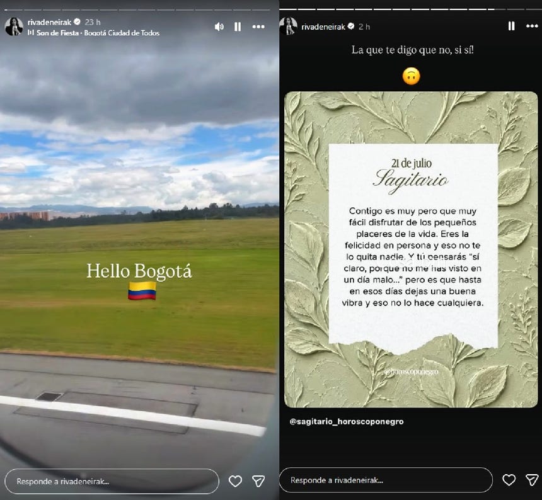Share the left story via send icon
The height and width of the screenshot is (500, 542).
(x=258, y=481)
